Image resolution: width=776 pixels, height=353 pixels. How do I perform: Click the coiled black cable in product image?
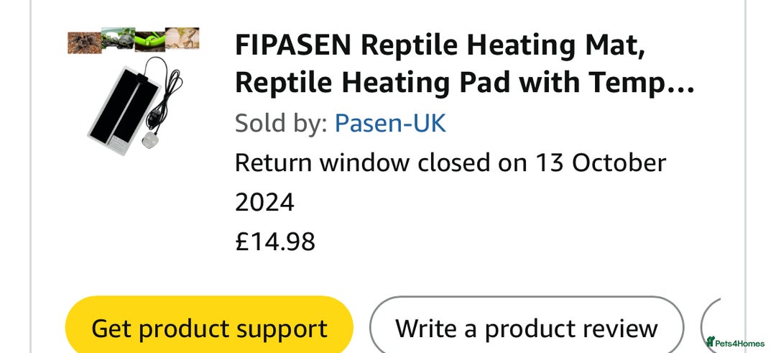(x=169, y=94)
